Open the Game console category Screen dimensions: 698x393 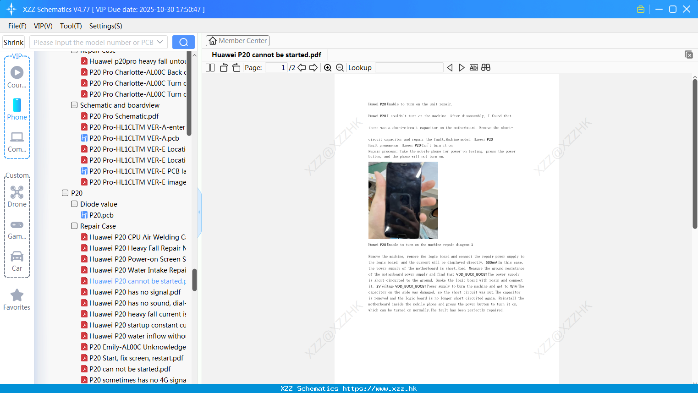click(x=17, y=224)
